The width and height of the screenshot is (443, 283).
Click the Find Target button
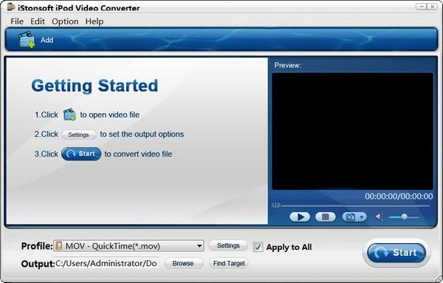click(x=229, y=263)
